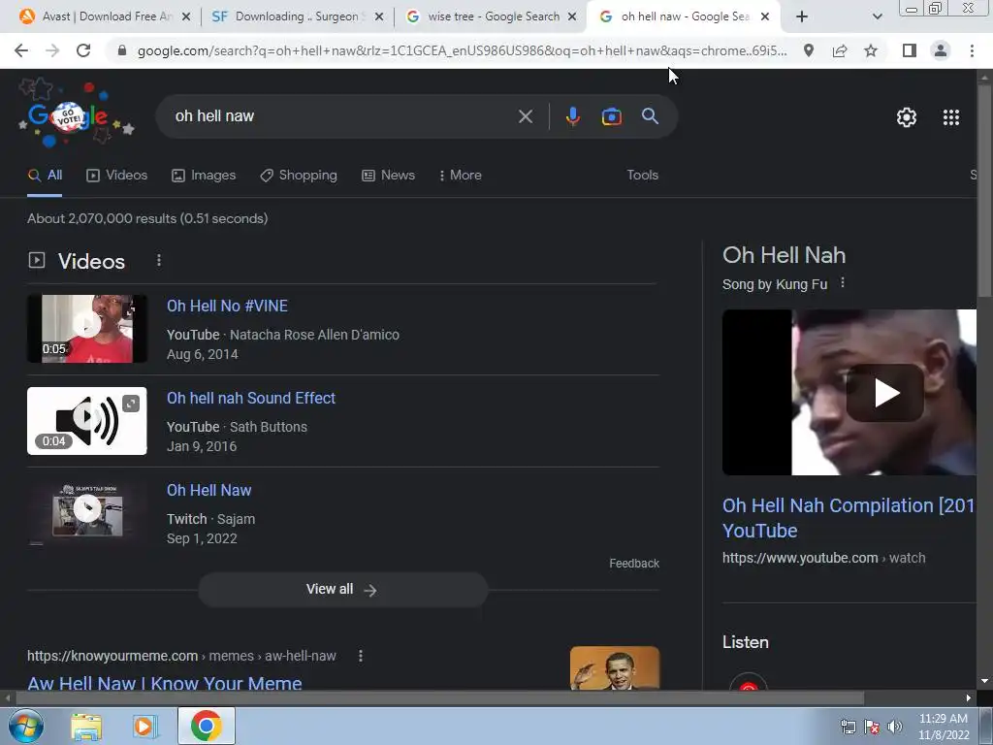Click the scroll right arrow at bottom
The height and width of the screenshot is (745, 993).
[969, 697]
